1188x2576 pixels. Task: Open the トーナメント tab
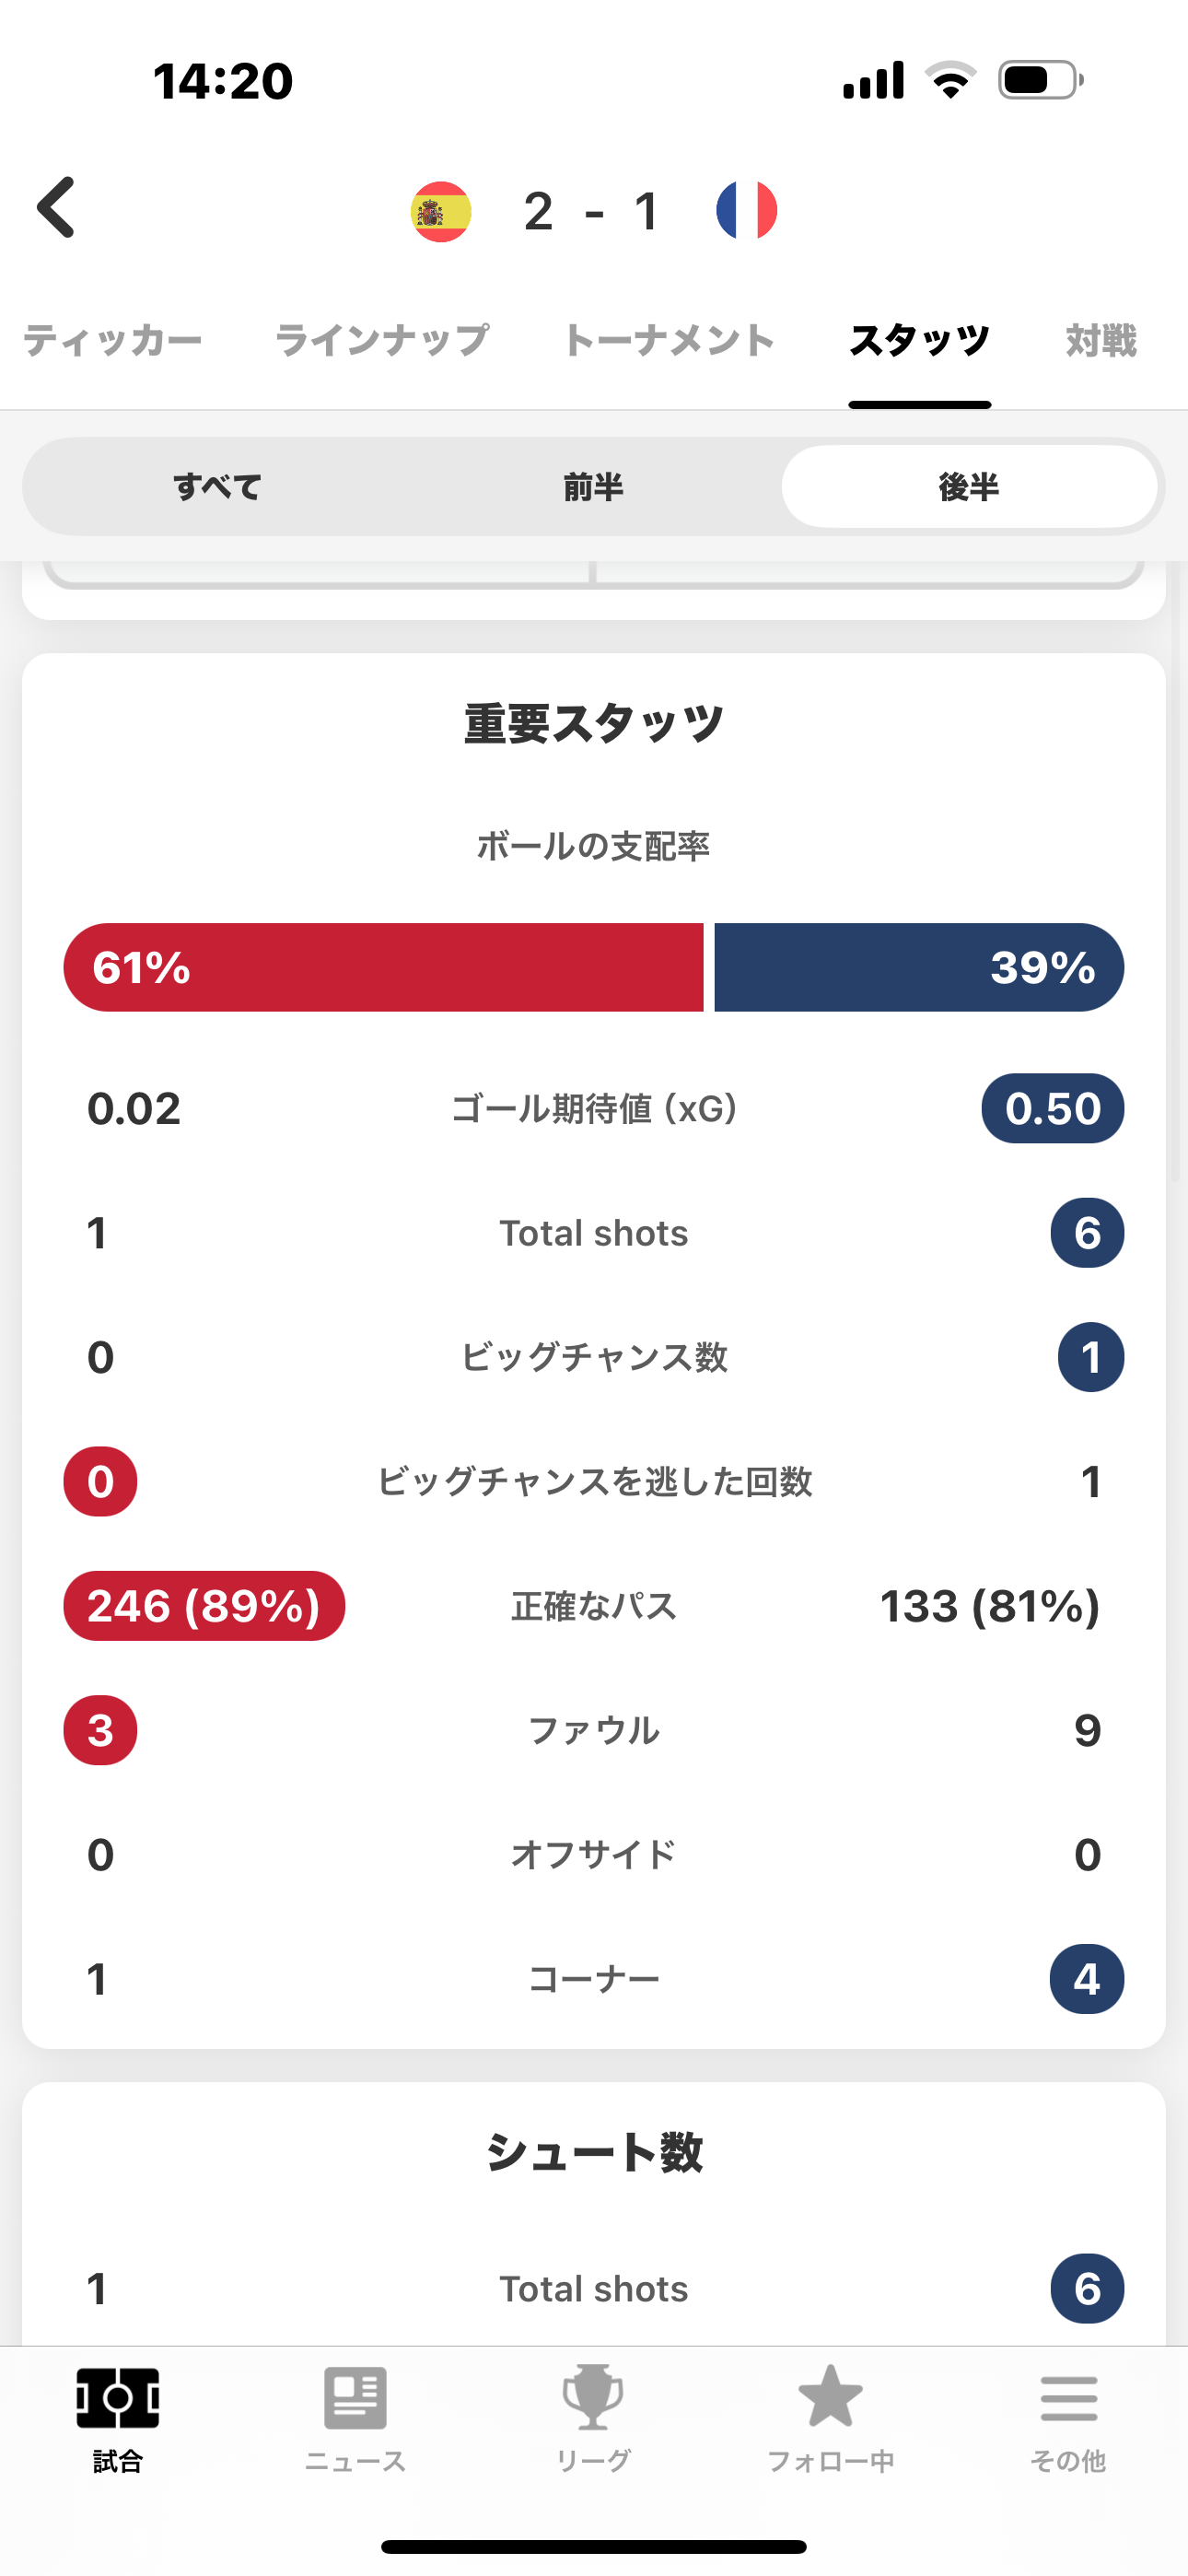[669, 341]
